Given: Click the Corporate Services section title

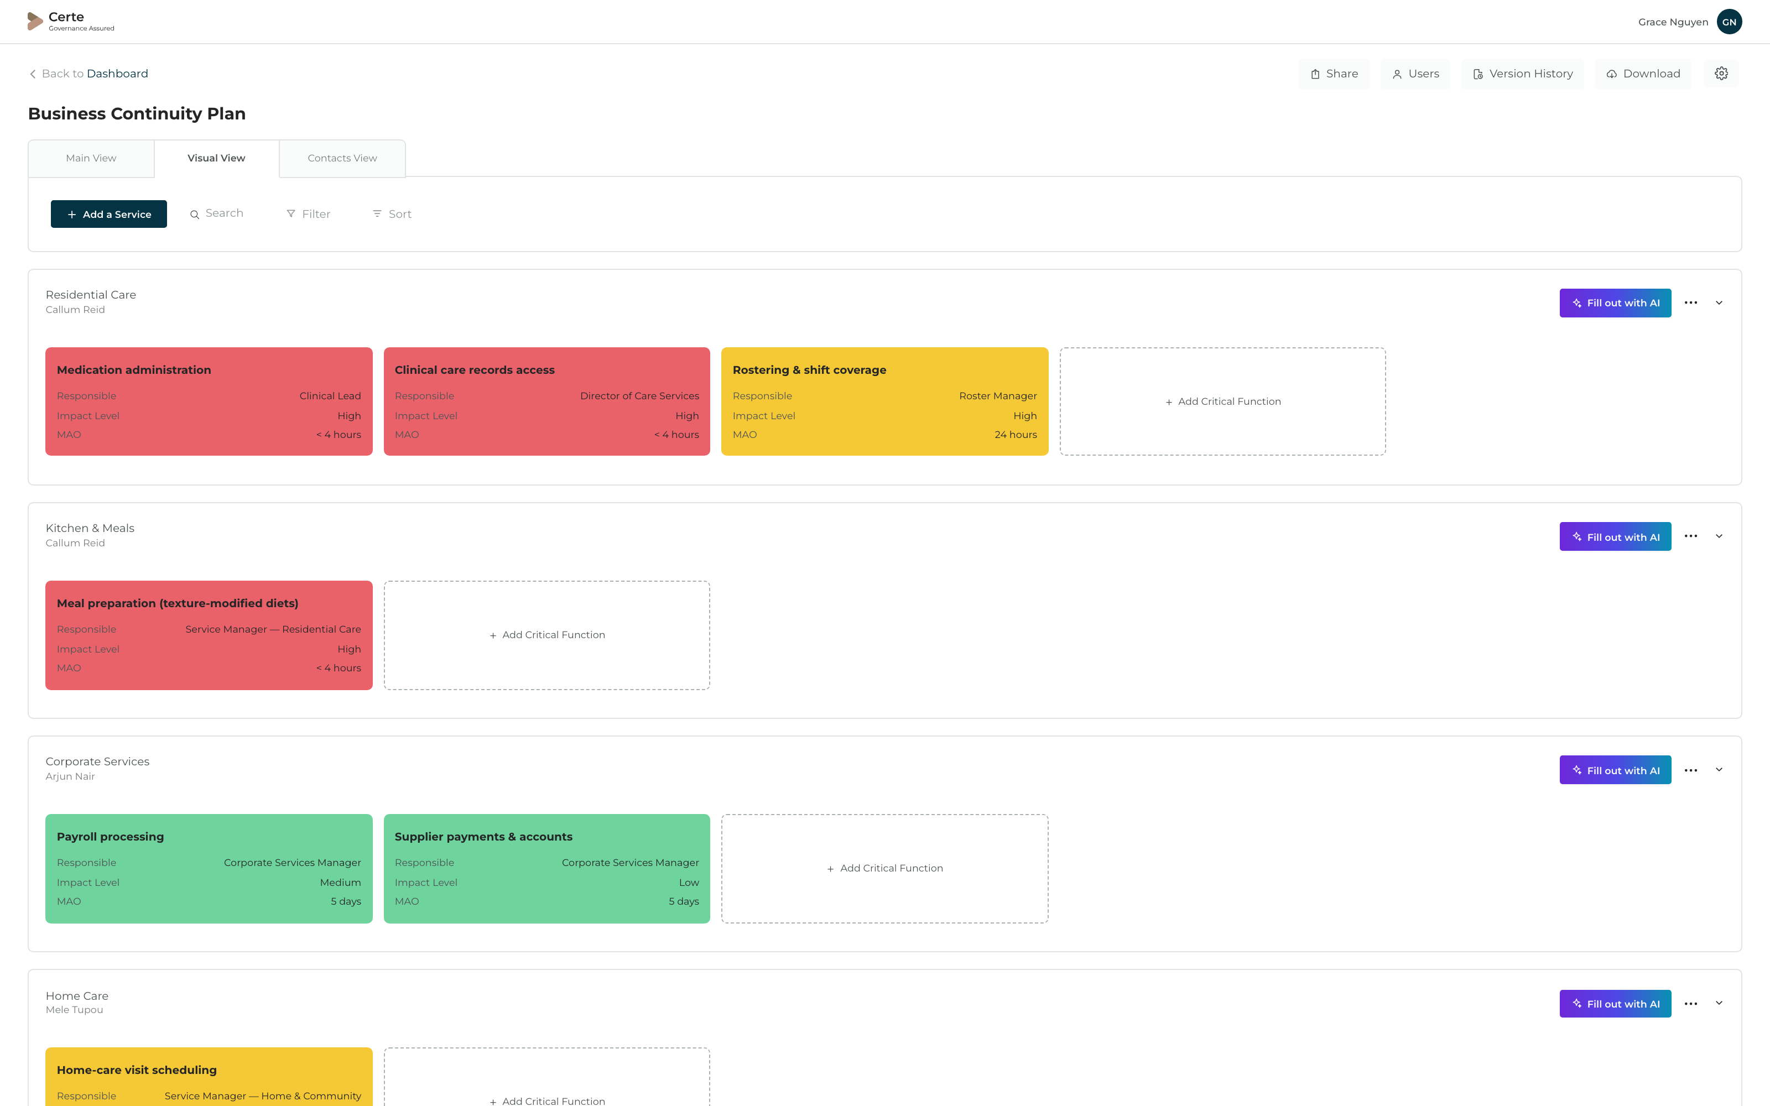Looking at the screenshot, I should tap(97, 761).
